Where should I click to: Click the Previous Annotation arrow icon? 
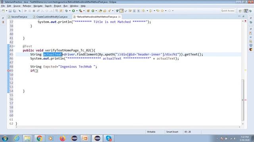pos(151,11)
